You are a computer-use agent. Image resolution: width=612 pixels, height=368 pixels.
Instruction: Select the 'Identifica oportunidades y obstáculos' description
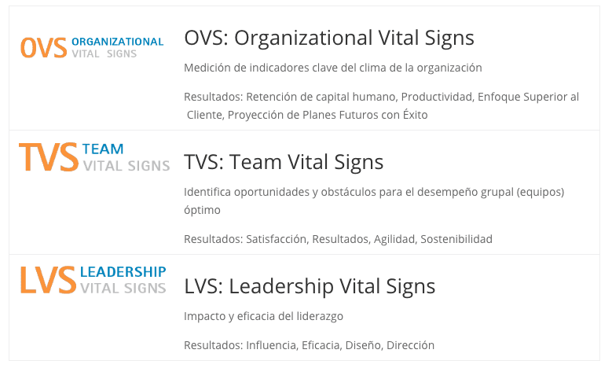[x=374, y=201]
